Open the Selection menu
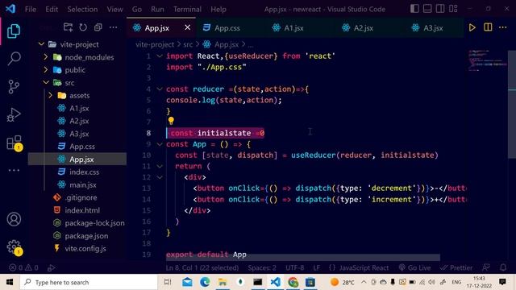Viewport: 516px width, 290px height. (82, 9)
